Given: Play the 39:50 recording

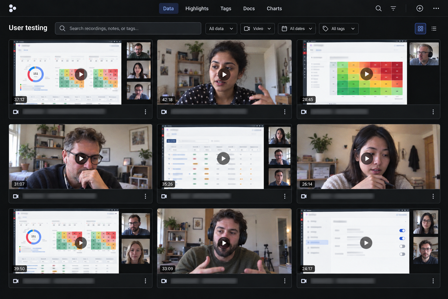Looking at the screenshot, I should coord(81,243).
